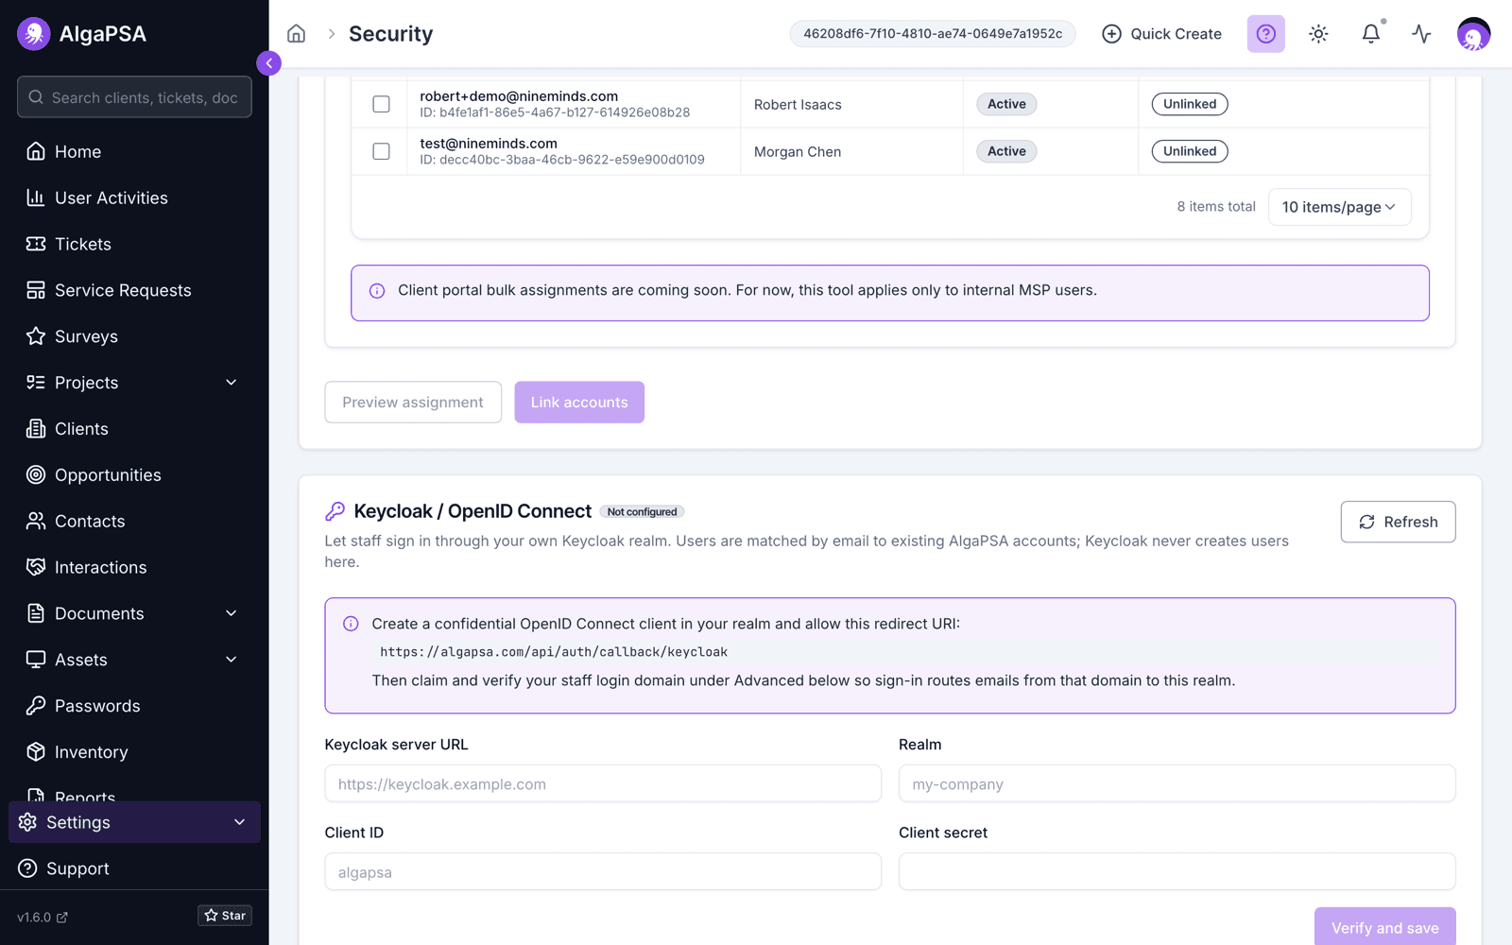Open Opportunities in the sidebar
1512x945 pixels.
pyautogui.click(x=134, y=475)
